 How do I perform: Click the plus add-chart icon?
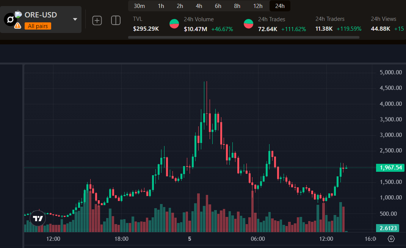[97, 20]
